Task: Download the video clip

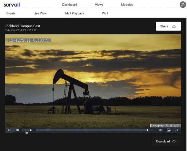Action: click(166, 141)
